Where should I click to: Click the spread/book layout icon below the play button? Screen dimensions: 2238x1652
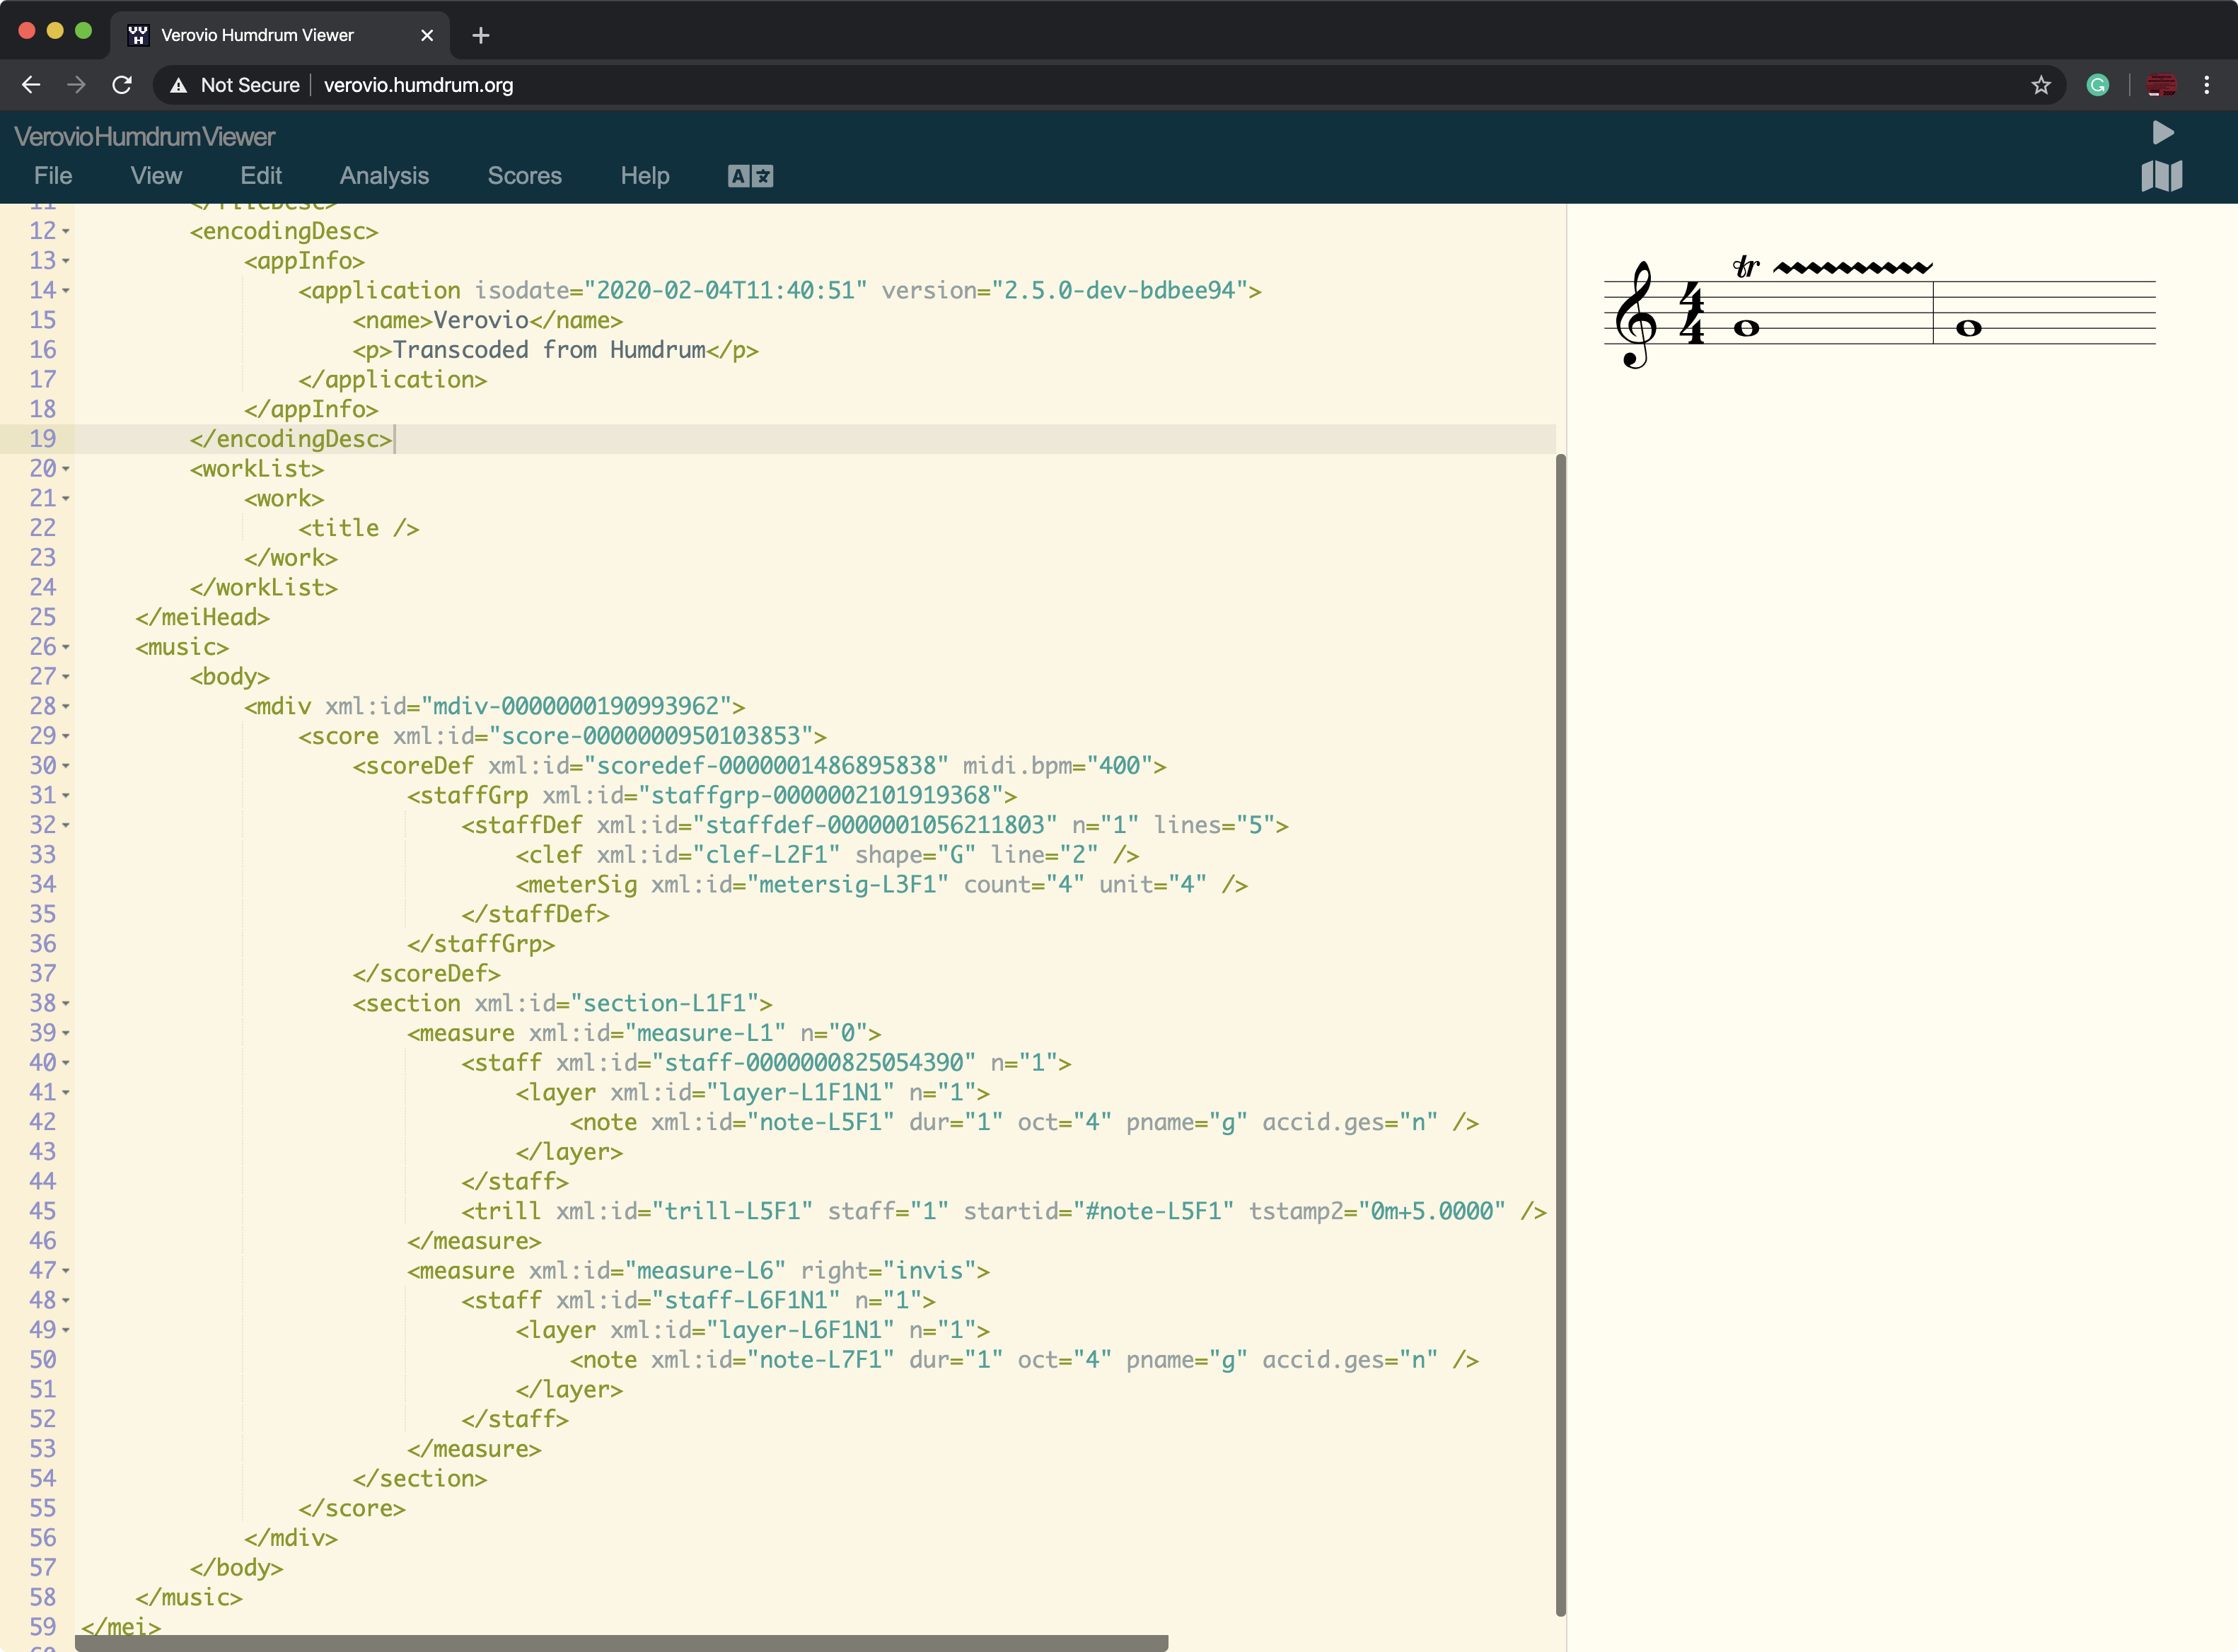coord(2162,177)
